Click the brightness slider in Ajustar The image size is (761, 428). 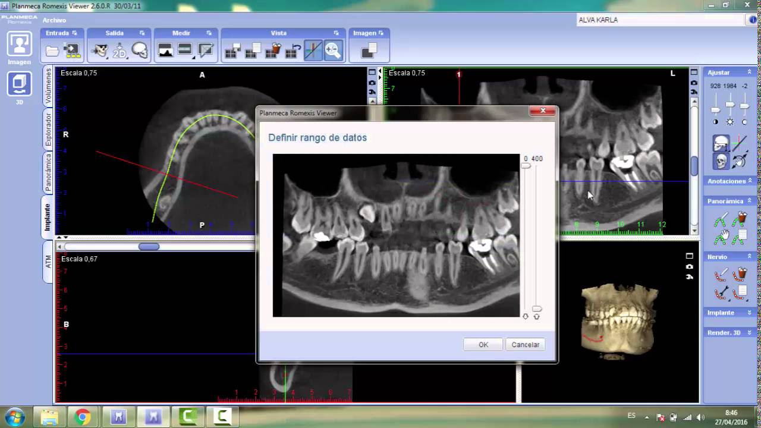[730, 105]
